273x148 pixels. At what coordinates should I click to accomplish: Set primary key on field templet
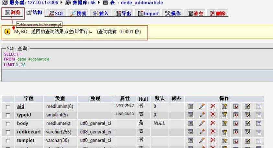(x=224, y=141)
